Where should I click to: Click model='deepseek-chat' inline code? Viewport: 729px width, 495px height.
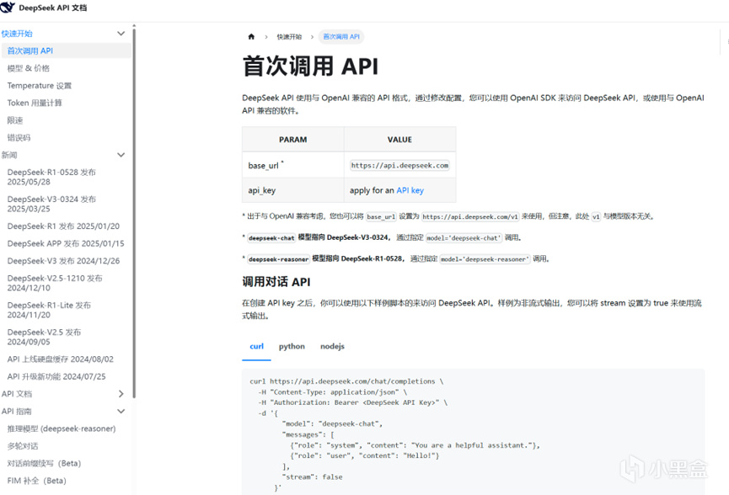[x=464, y=237]
